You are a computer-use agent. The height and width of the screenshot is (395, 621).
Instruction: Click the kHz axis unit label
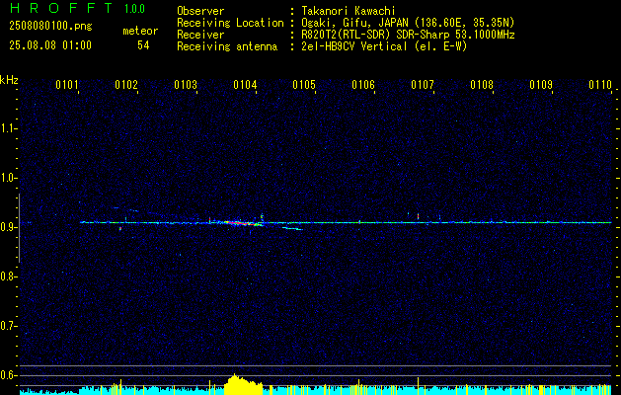coord(9,80)
